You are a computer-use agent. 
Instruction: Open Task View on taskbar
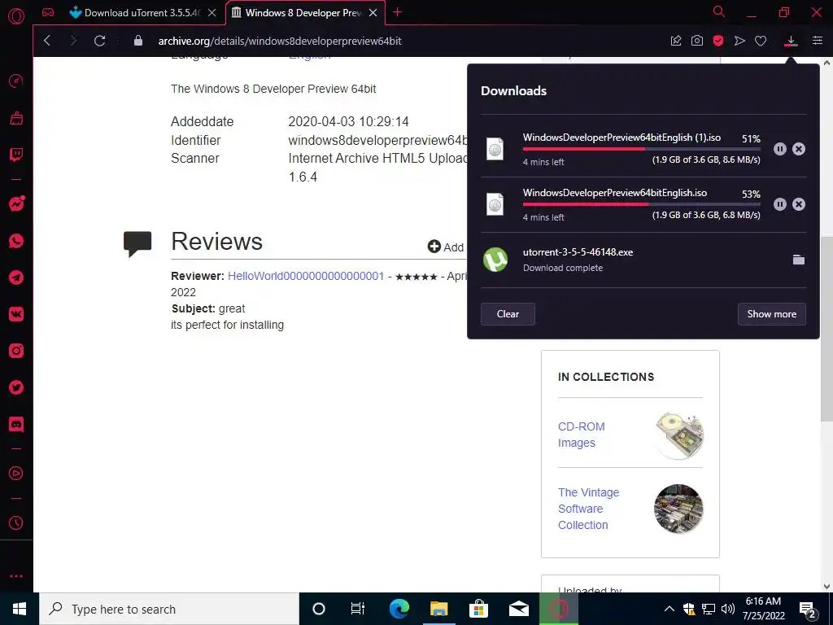(x=358, y=609)
